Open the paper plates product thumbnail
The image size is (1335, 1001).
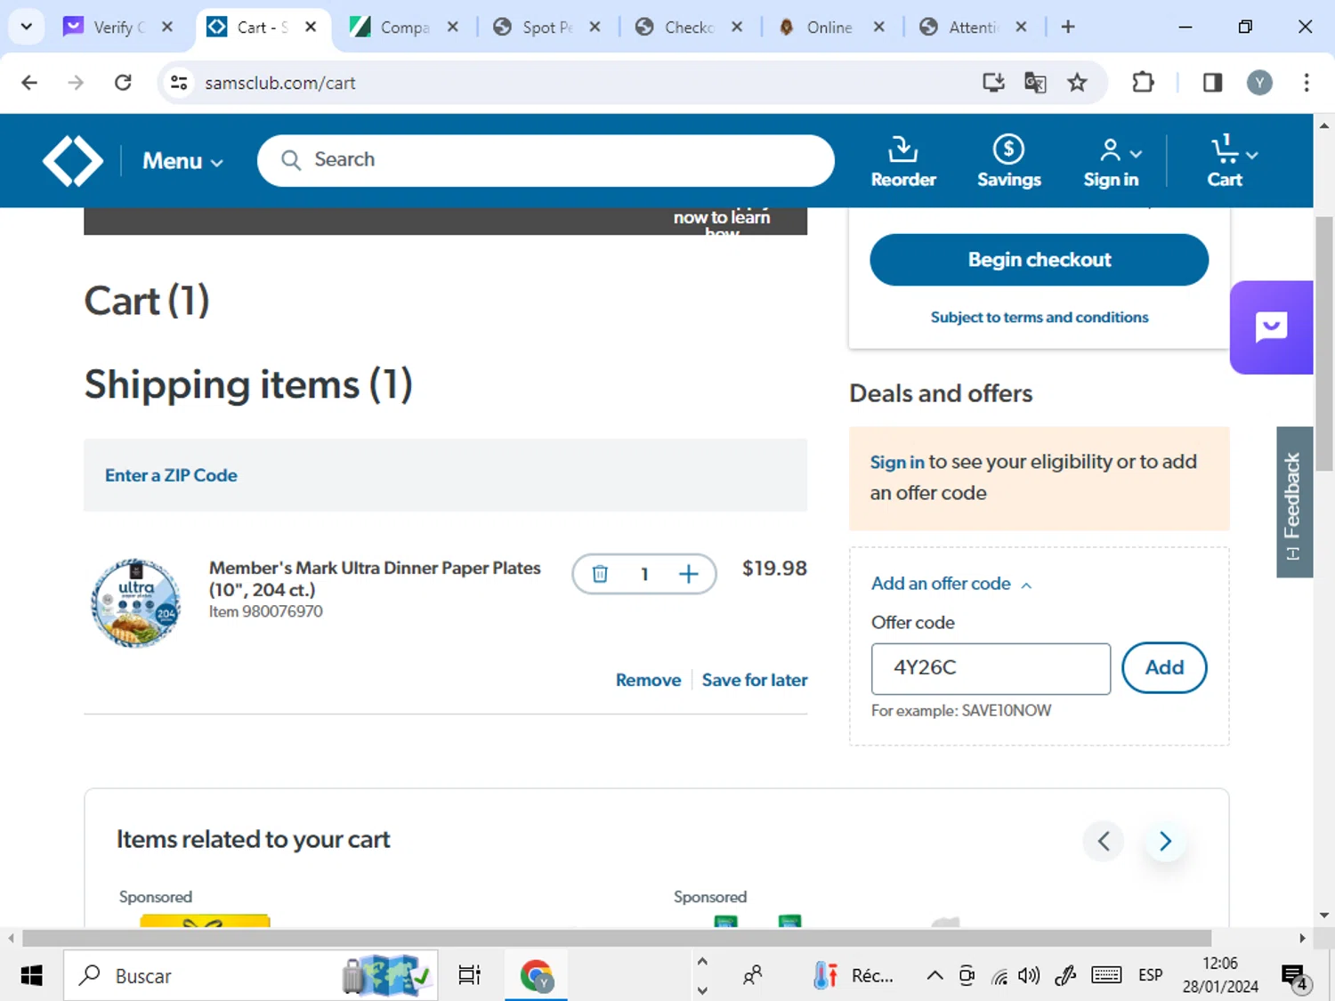(136, 602)
